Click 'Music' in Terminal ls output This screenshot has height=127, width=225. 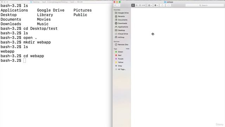pos(43,24)
